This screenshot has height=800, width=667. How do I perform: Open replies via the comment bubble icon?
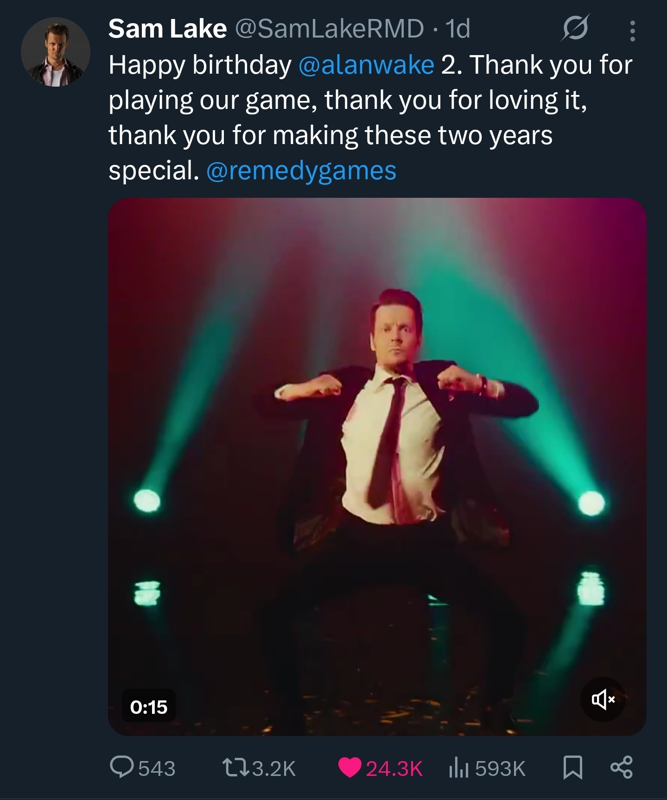[x=121, y=768]
